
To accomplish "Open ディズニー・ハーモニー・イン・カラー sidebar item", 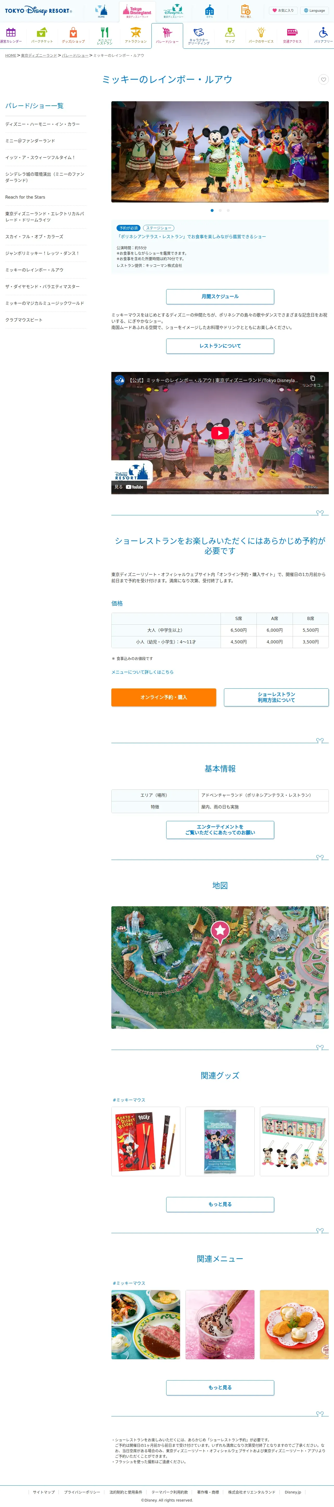I will pyautogui.click(x=46, y=124).
